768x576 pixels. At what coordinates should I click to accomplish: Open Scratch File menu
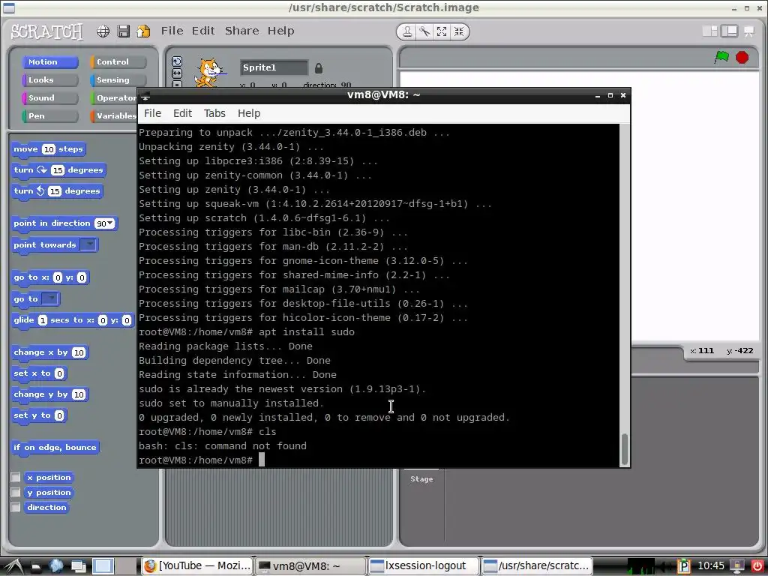pyautogui.click(x=172, y=31)
